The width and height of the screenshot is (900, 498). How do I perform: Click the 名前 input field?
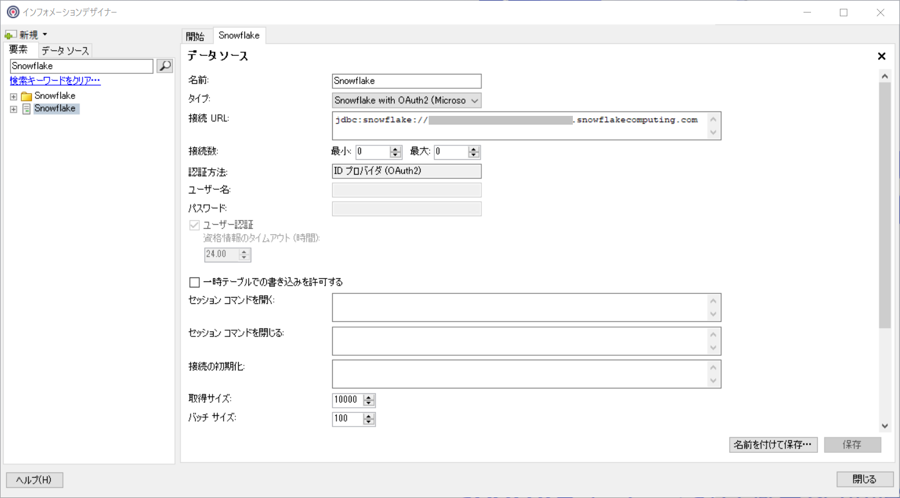click(407, 81)
